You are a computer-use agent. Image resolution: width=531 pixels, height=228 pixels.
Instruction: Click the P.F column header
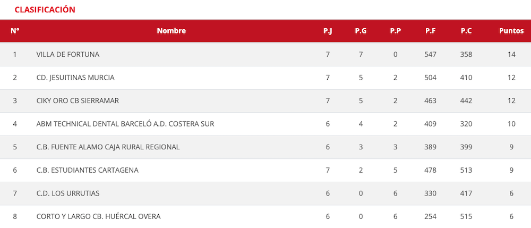tap(430, 31)
